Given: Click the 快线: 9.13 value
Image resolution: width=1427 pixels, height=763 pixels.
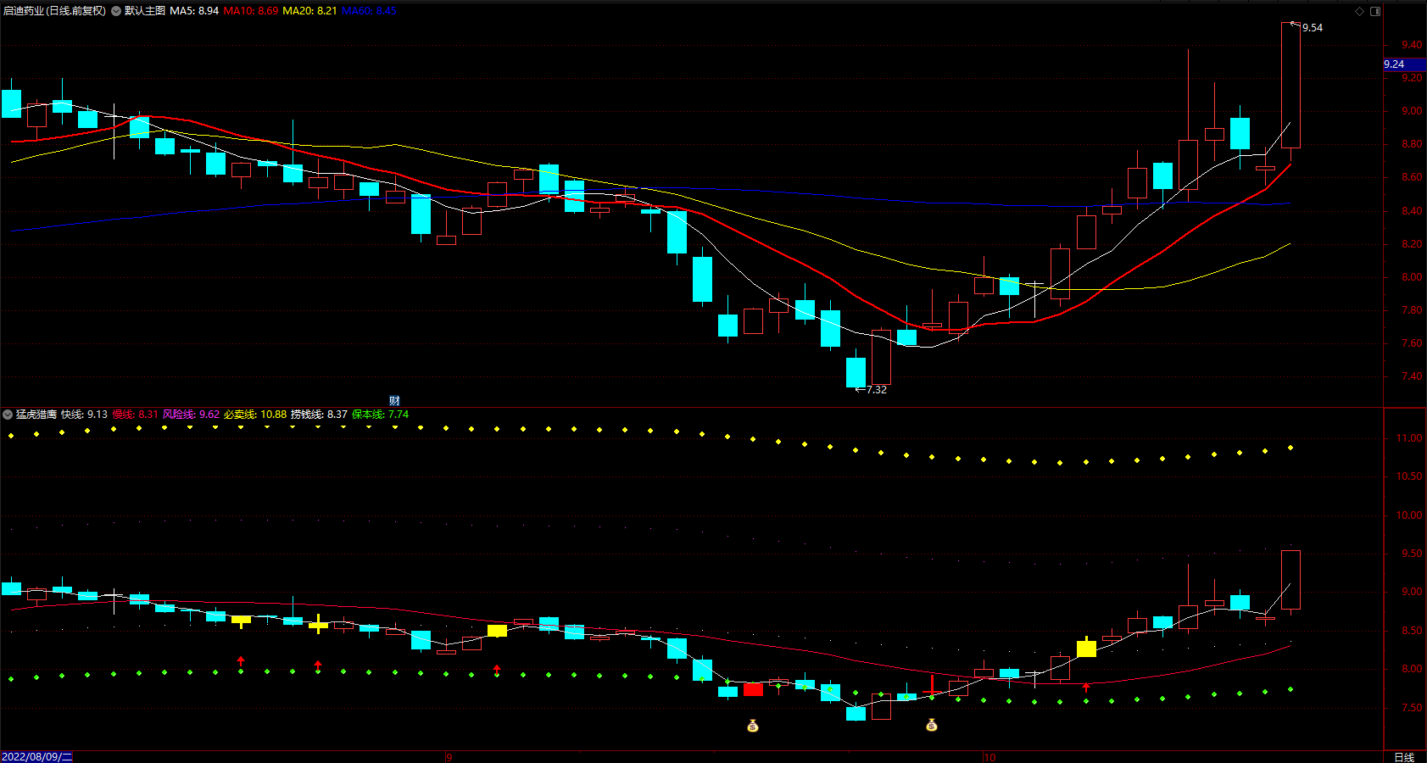Looking at the screenshot, I should pyautogui.click(x=84, y=415).
